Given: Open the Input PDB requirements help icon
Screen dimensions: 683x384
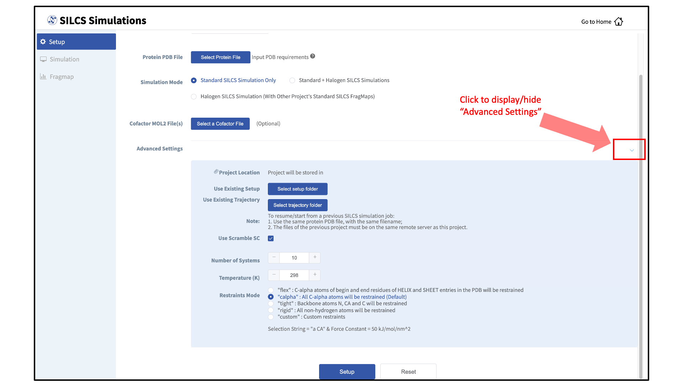Looking at the screenshot, I should tap(312, 56).
